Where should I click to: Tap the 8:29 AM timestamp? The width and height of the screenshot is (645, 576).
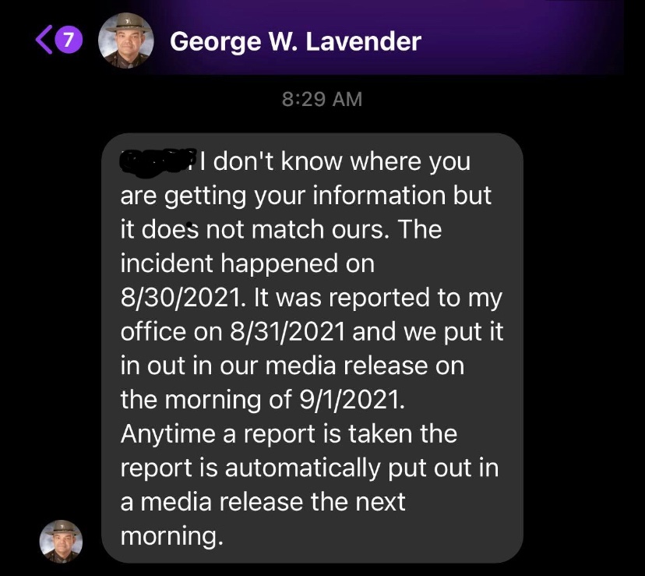(322, 99)
